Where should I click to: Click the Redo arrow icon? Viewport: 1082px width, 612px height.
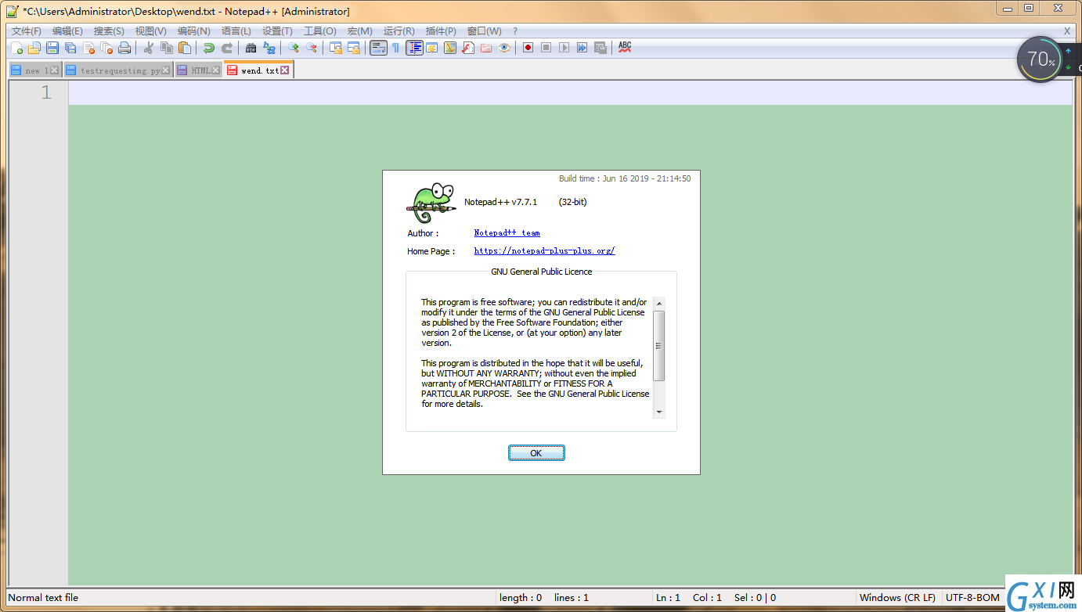point(227,48)
